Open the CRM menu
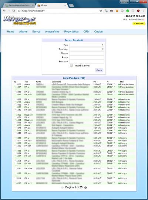The height and width of the screenshot is (200, 148). tap(86, 32)
